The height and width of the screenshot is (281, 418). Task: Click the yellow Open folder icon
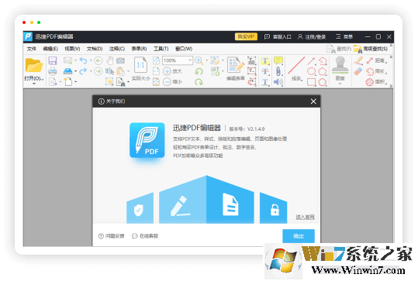pos(34,66)
